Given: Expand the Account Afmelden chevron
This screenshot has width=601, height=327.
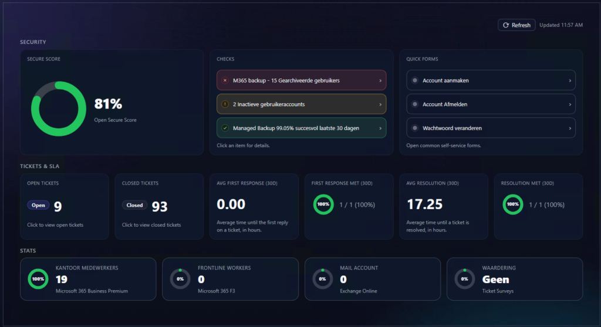Looking at the screenshot, I should click(570, 104).
